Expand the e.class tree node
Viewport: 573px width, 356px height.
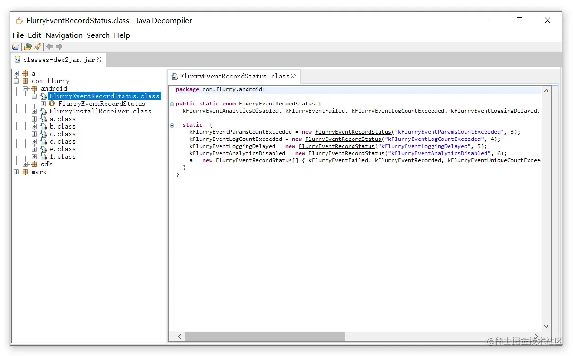(35, 149)
